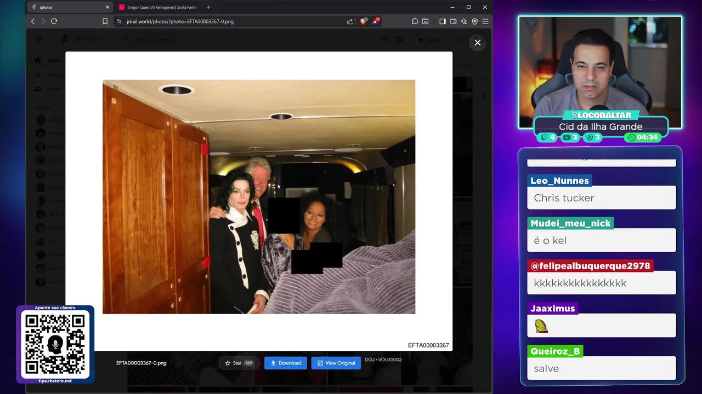Open the Brave Wallet icon
This screenshot has width=702, height=394.
[453, 21]
